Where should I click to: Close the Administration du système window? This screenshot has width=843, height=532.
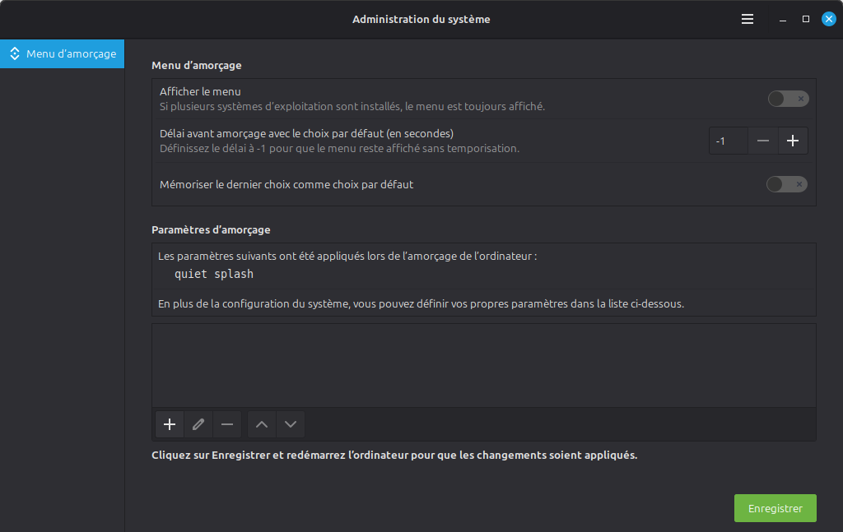[x=828, y=18]
